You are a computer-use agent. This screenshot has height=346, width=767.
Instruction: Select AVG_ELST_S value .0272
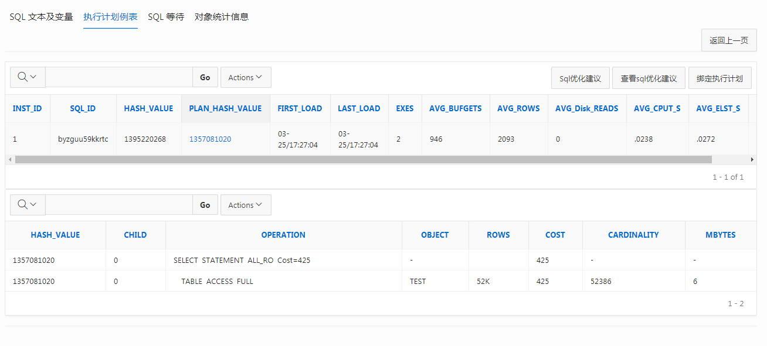705,139
